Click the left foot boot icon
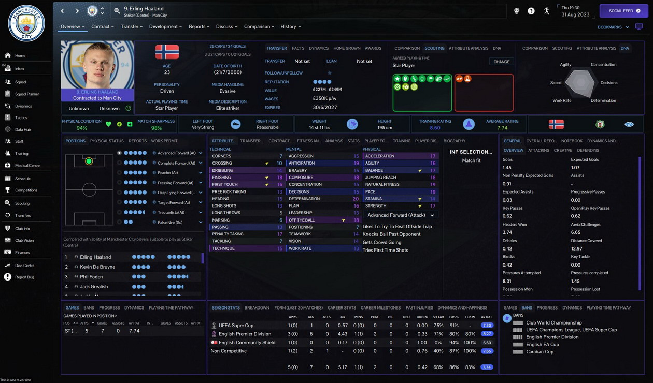 click(235, 124)
